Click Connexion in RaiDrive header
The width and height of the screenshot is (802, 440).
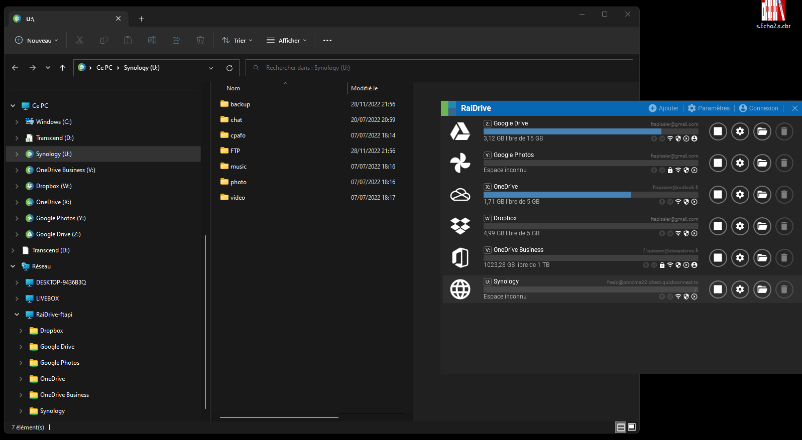tap(759, 108)
